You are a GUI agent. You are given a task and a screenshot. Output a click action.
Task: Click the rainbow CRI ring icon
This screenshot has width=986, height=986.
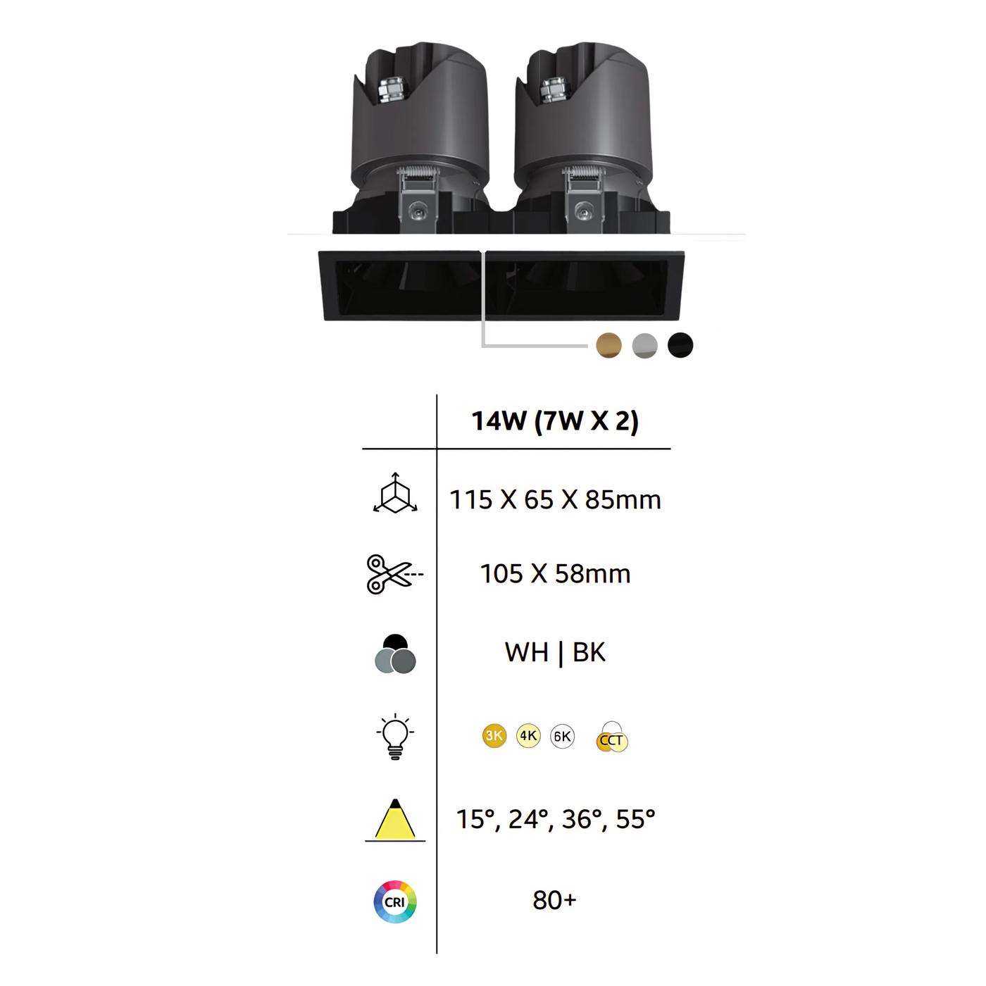coord(395,901)
